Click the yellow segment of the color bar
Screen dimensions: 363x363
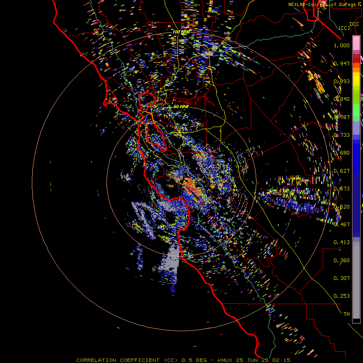pyautogui.click(x=356, y=80)
